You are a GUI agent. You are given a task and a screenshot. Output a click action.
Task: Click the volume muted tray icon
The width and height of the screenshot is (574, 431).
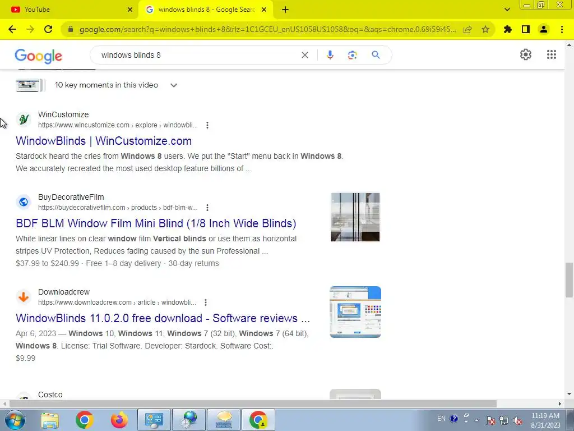coord(517,420)
